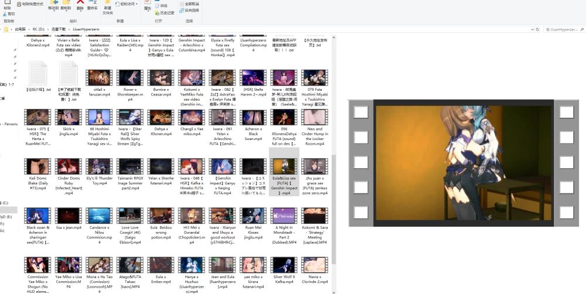Image resolution: width=586 pixels, height=294 pixels.
Task: Click the Rename (重命名) icon
Action: coord(93,2)
